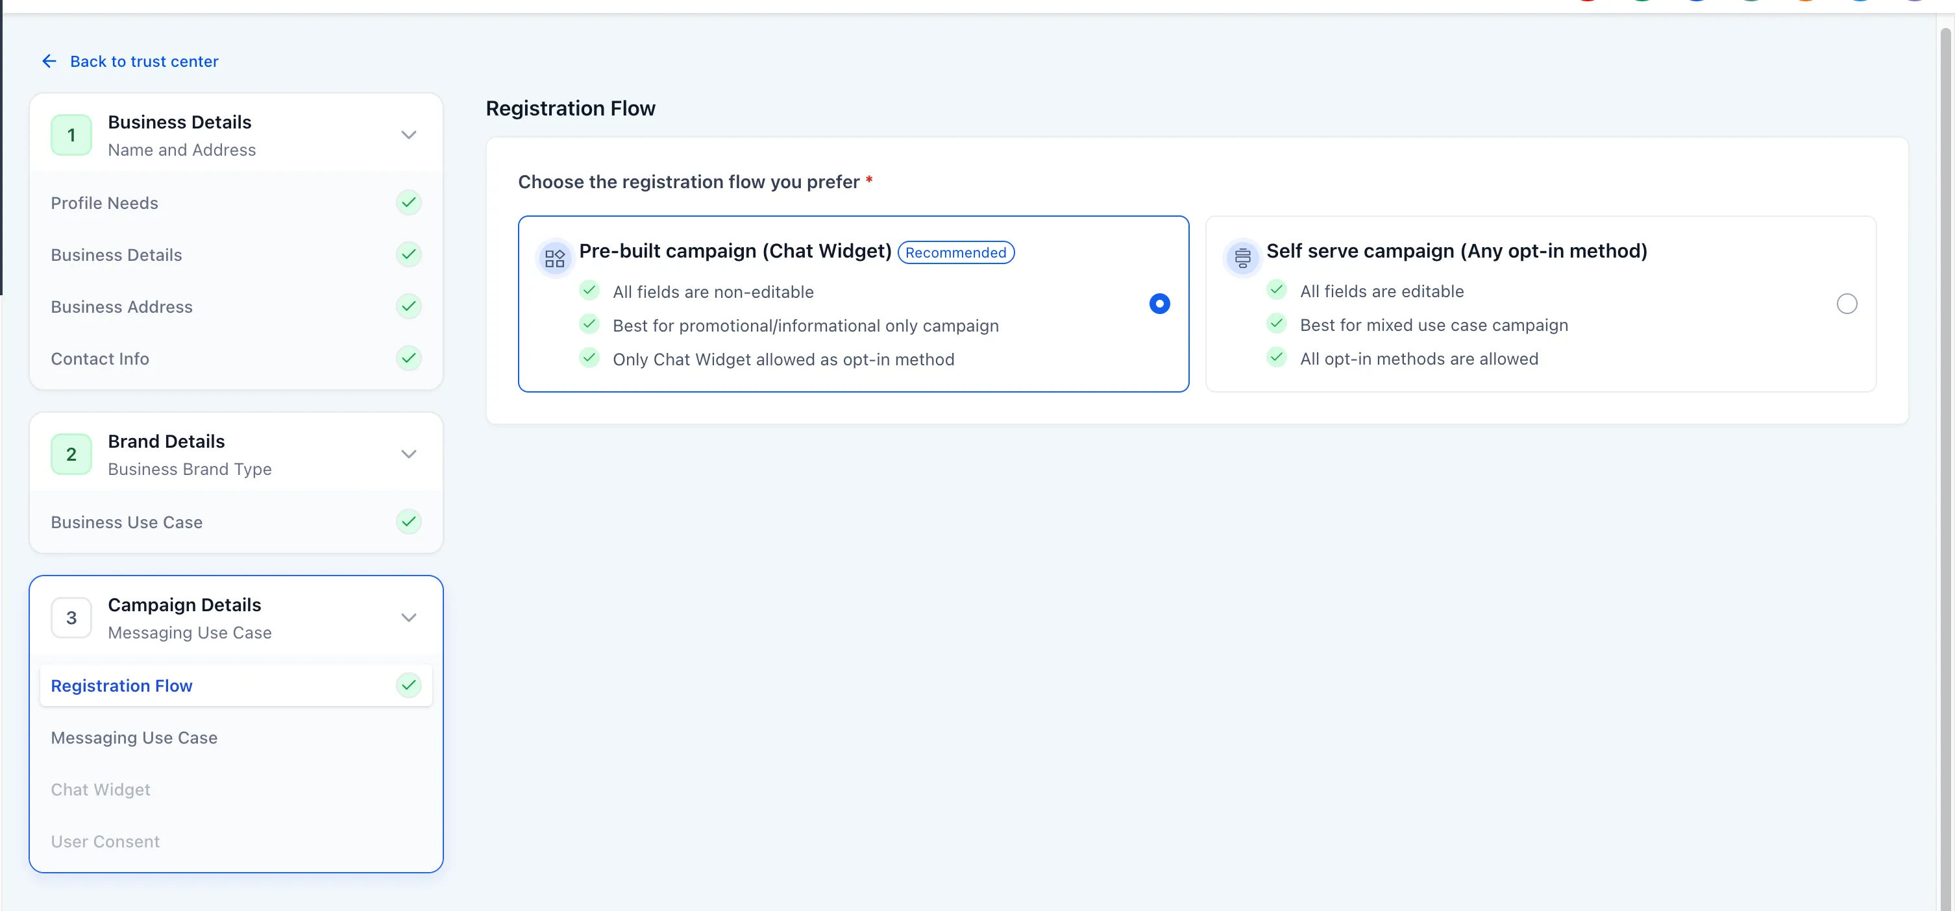The image size is (1955, 911).
Task: Click the back arrow next to trust center
Action: (x=49, y=61)
